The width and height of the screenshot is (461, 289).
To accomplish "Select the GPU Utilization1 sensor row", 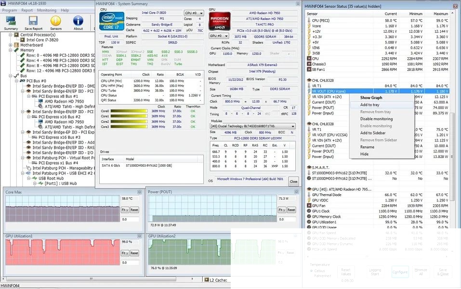I will [x=378, y=222].
